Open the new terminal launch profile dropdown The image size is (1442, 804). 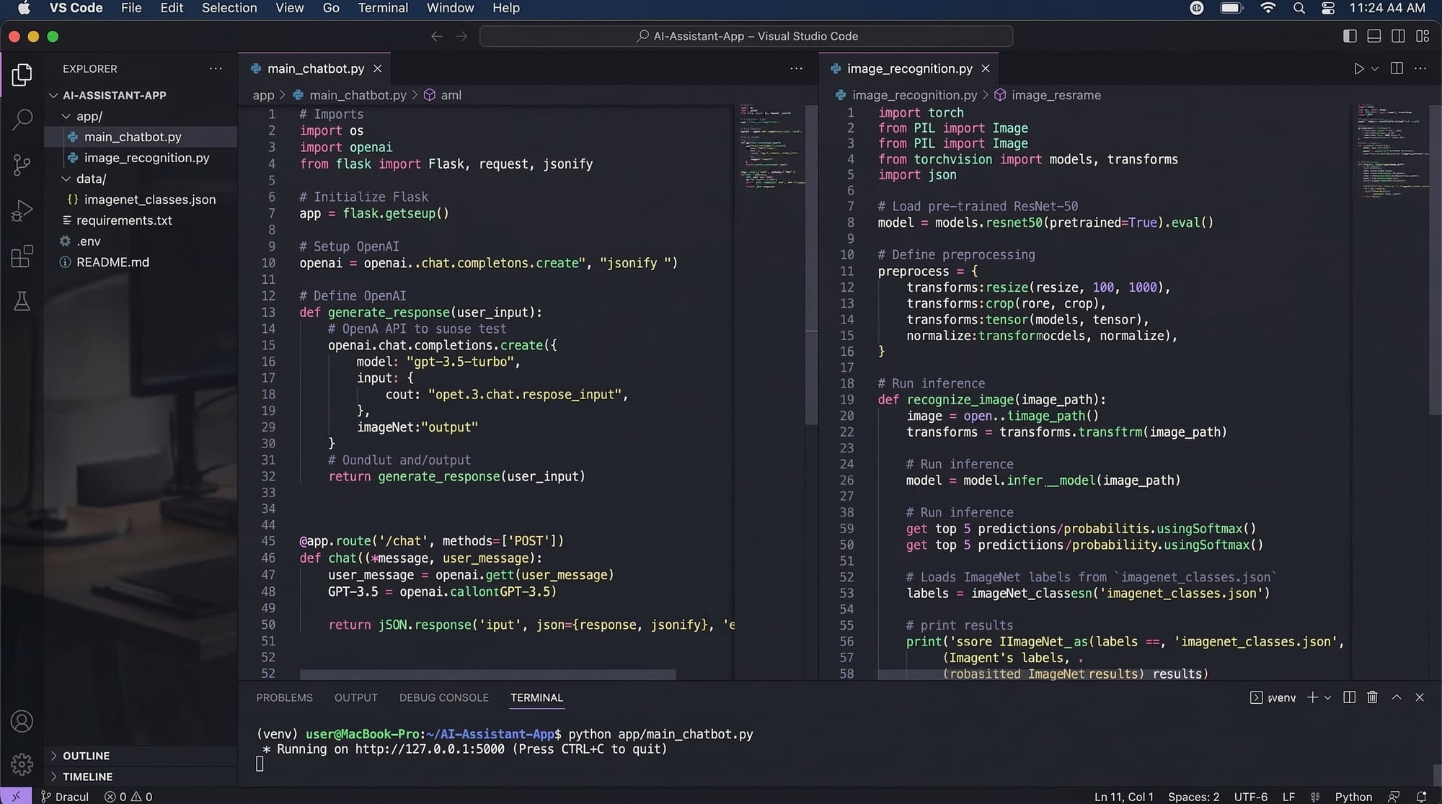1327,697
